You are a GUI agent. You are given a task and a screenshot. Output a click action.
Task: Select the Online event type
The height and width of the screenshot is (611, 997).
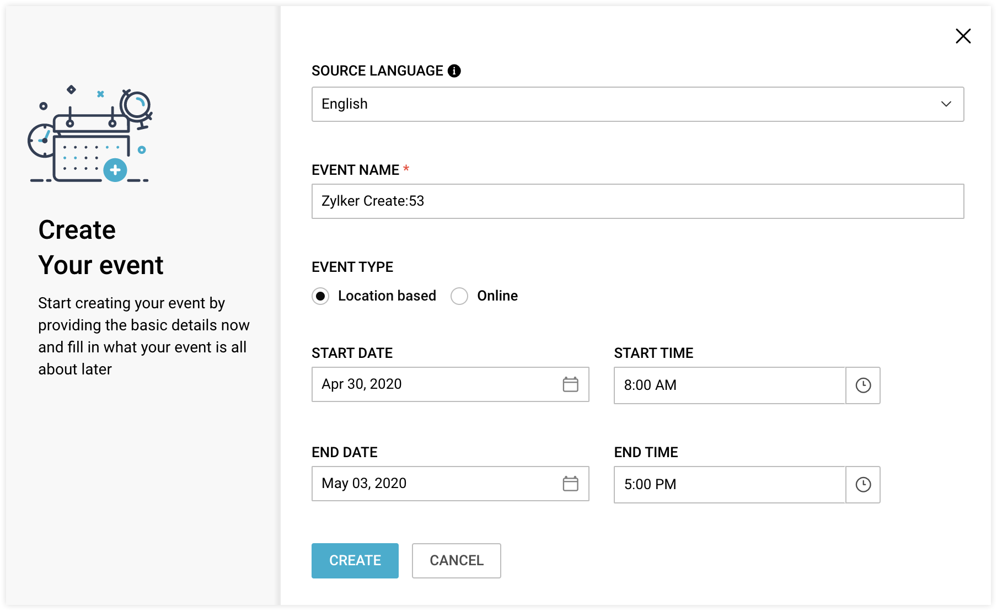point(459,296)
